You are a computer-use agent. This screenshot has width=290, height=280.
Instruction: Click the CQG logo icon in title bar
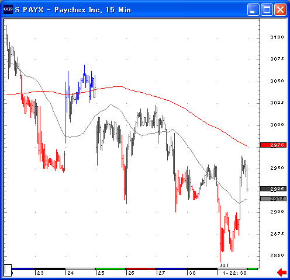point(8,9)
